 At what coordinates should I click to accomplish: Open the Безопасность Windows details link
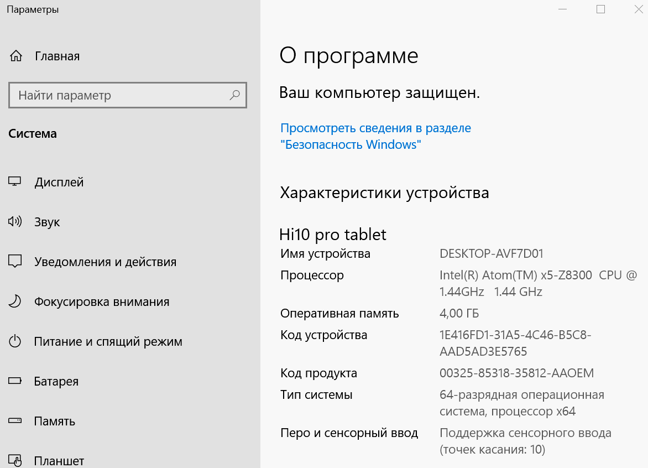375,137
